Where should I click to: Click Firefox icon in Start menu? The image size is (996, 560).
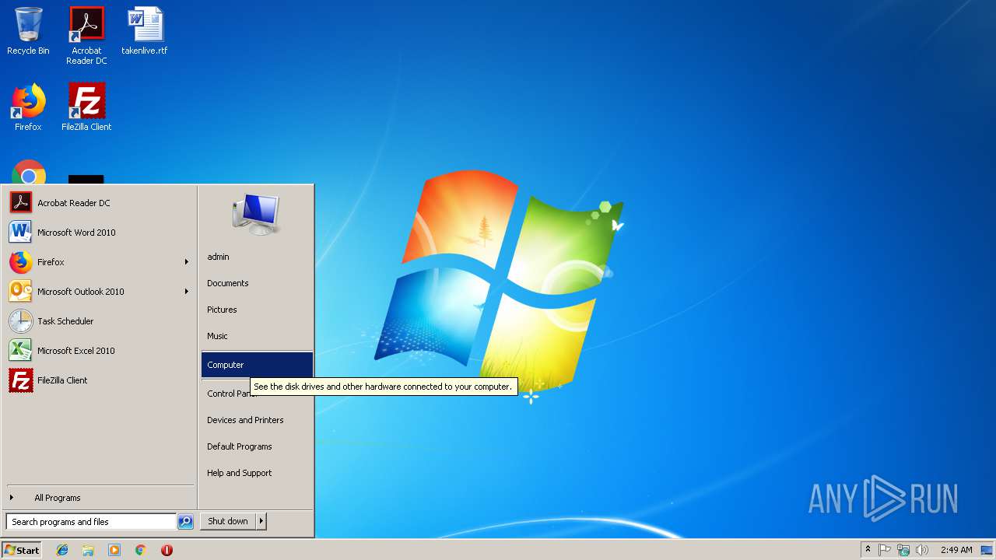coord(21,262)
